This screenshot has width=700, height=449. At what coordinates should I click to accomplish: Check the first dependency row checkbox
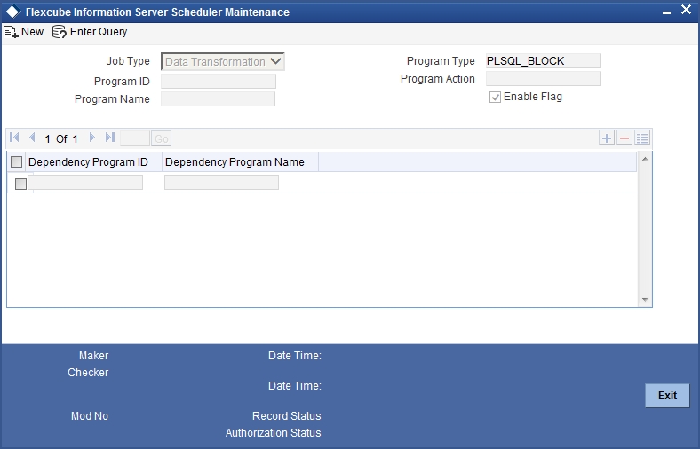20,184
